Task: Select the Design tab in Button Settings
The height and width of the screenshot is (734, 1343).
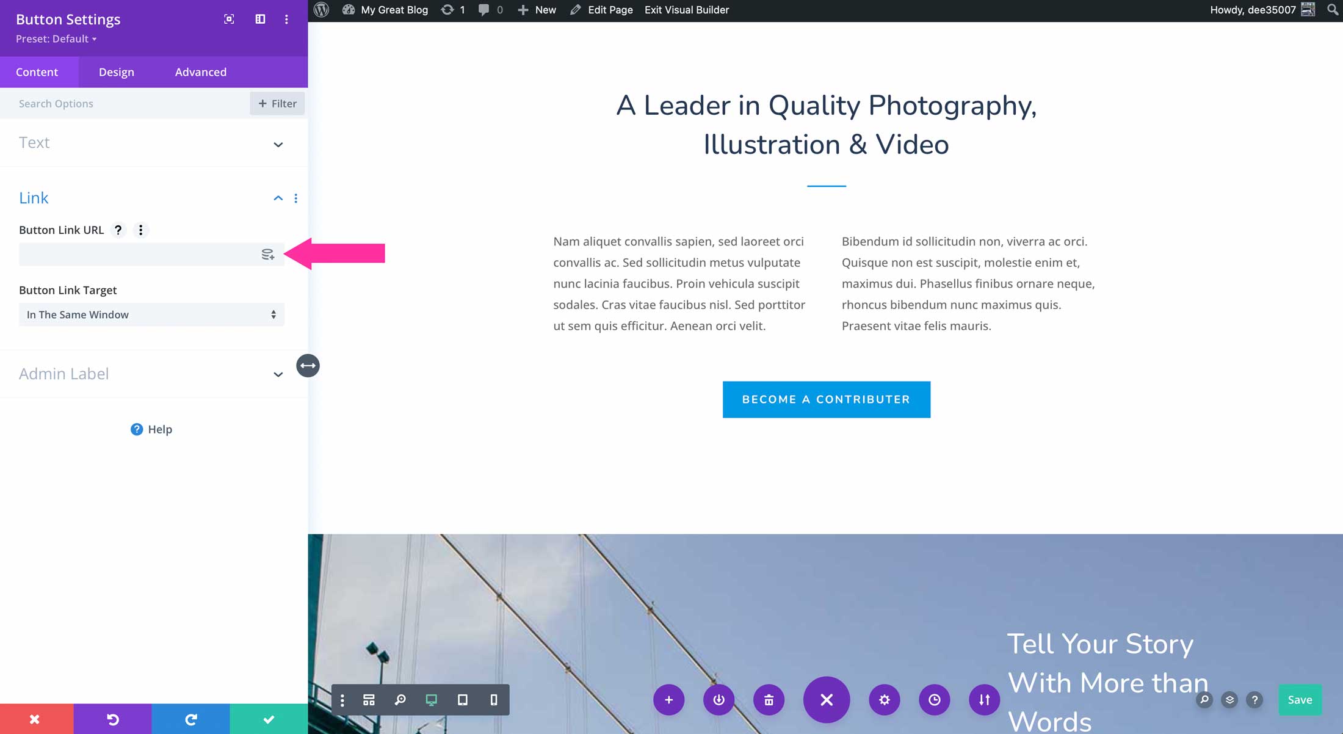Action: tap(115, 71)
